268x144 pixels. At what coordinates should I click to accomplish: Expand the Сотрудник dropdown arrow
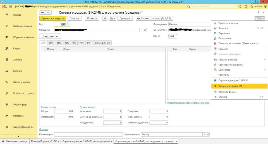[141, 30]
